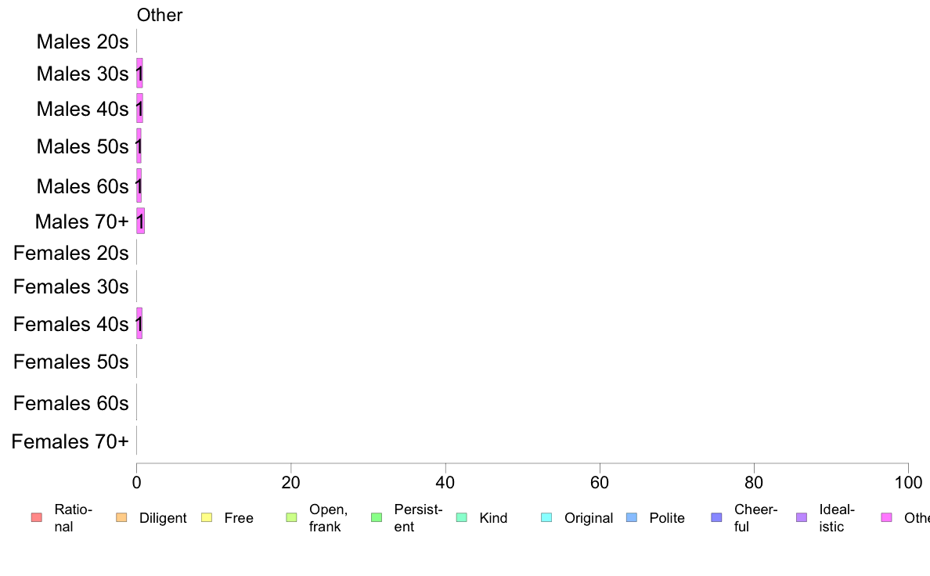Select the Males 70+ pink bar
The image size is (930, 576).
pyautogui.click(x=141, y=221)
